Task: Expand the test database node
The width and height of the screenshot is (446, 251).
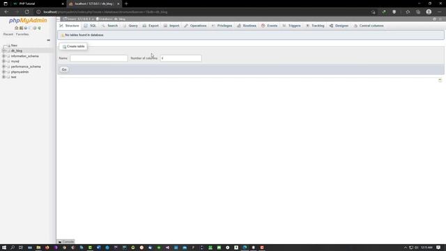Action: pos(3,77)
